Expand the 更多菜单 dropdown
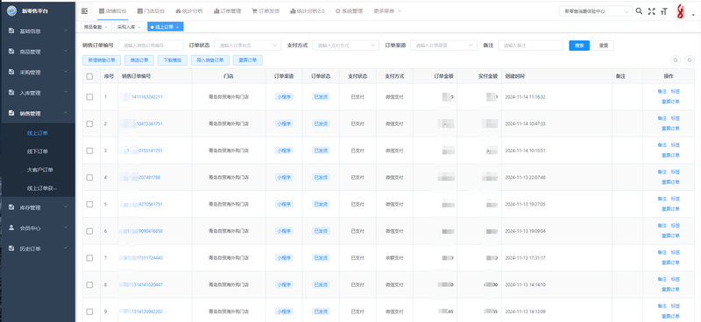 pos(387,10)
